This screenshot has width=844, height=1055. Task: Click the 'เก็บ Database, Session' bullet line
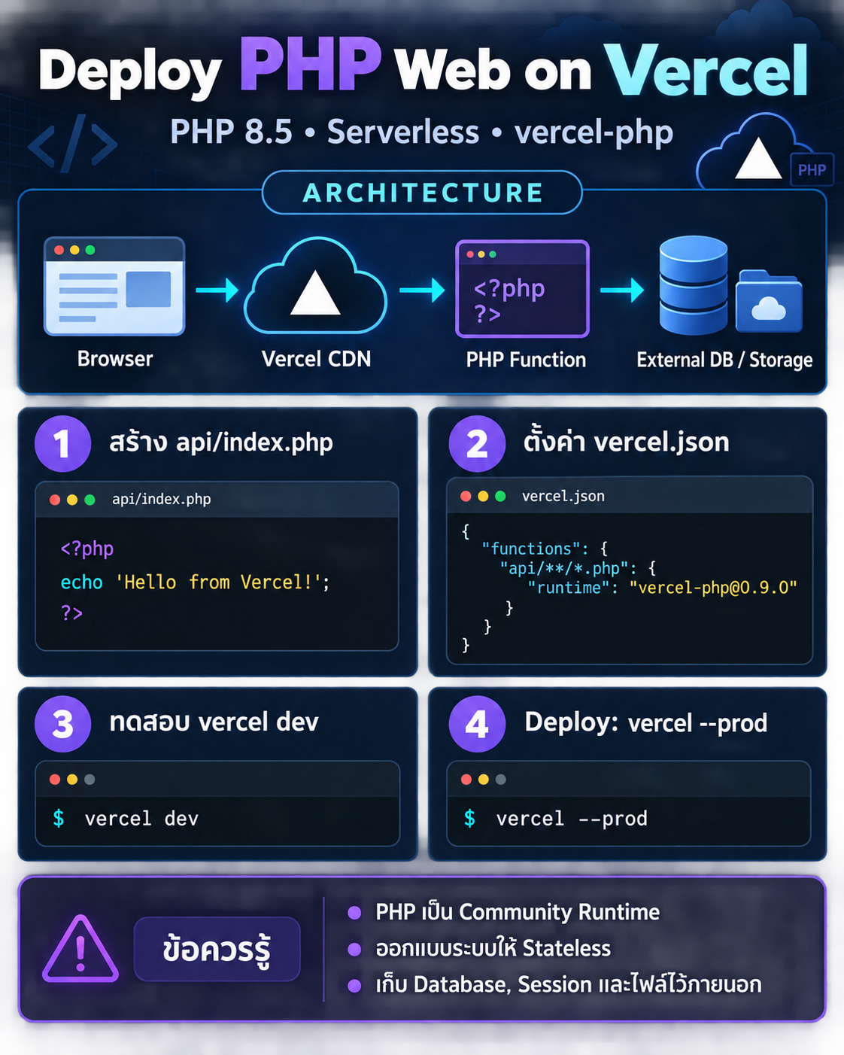pos(569,984)
